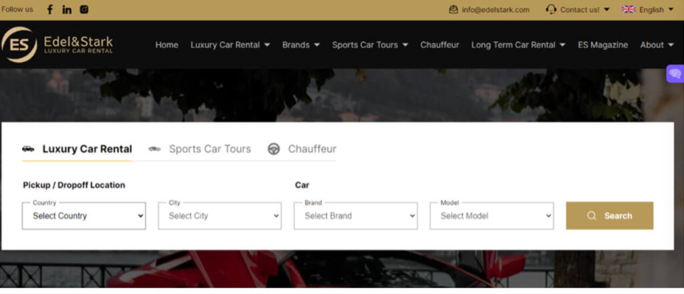Viewport: 684px width, 294px height.
Task: Click the car icon beside Luxury Car Rental
Action: point(28,149)
